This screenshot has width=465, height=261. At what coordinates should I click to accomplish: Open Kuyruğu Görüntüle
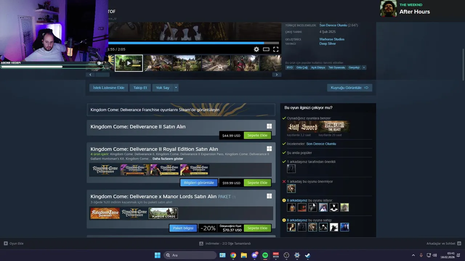click(349, 88)
